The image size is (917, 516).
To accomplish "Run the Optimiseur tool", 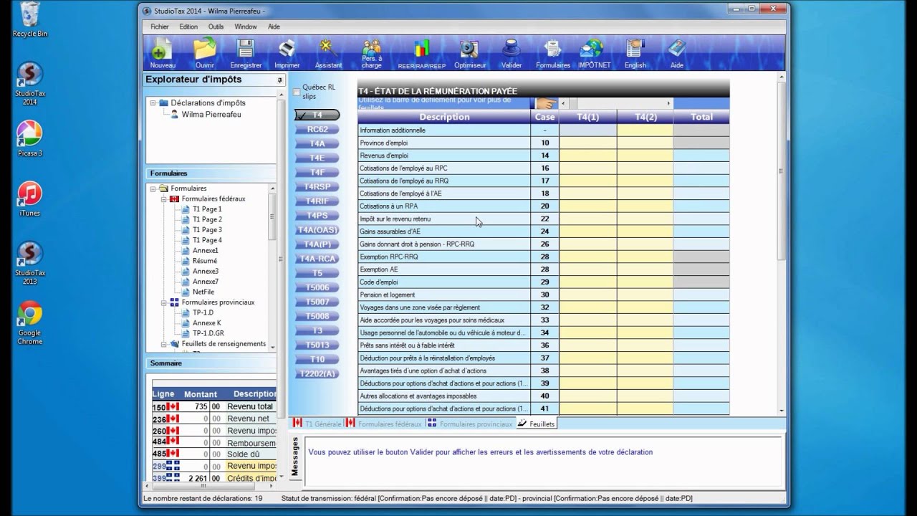I will [x=470, y=53].
